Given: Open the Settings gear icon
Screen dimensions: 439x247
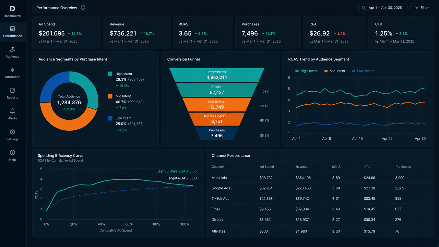Looking at the screenshot, I should (13, 132).
